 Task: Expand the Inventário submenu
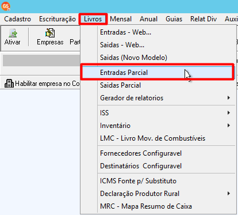pos(158,126)
